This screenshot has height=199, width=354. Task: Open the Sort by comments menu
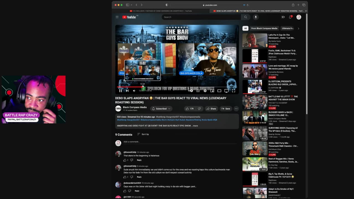tap(143, 134)
